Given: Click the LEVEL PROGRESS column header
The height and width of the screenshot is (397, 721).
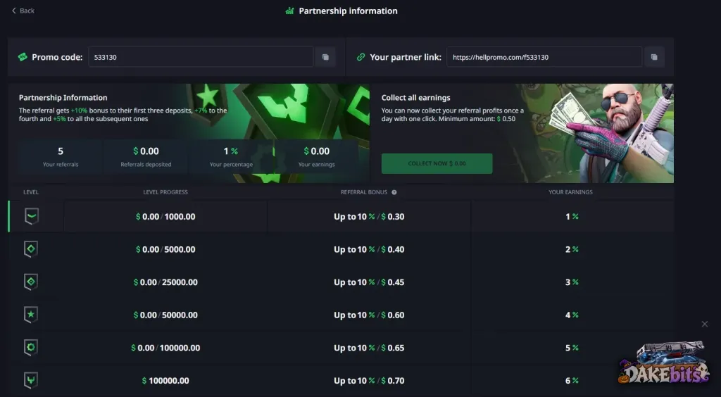Looking at the screenshot, I should (165, 192).
